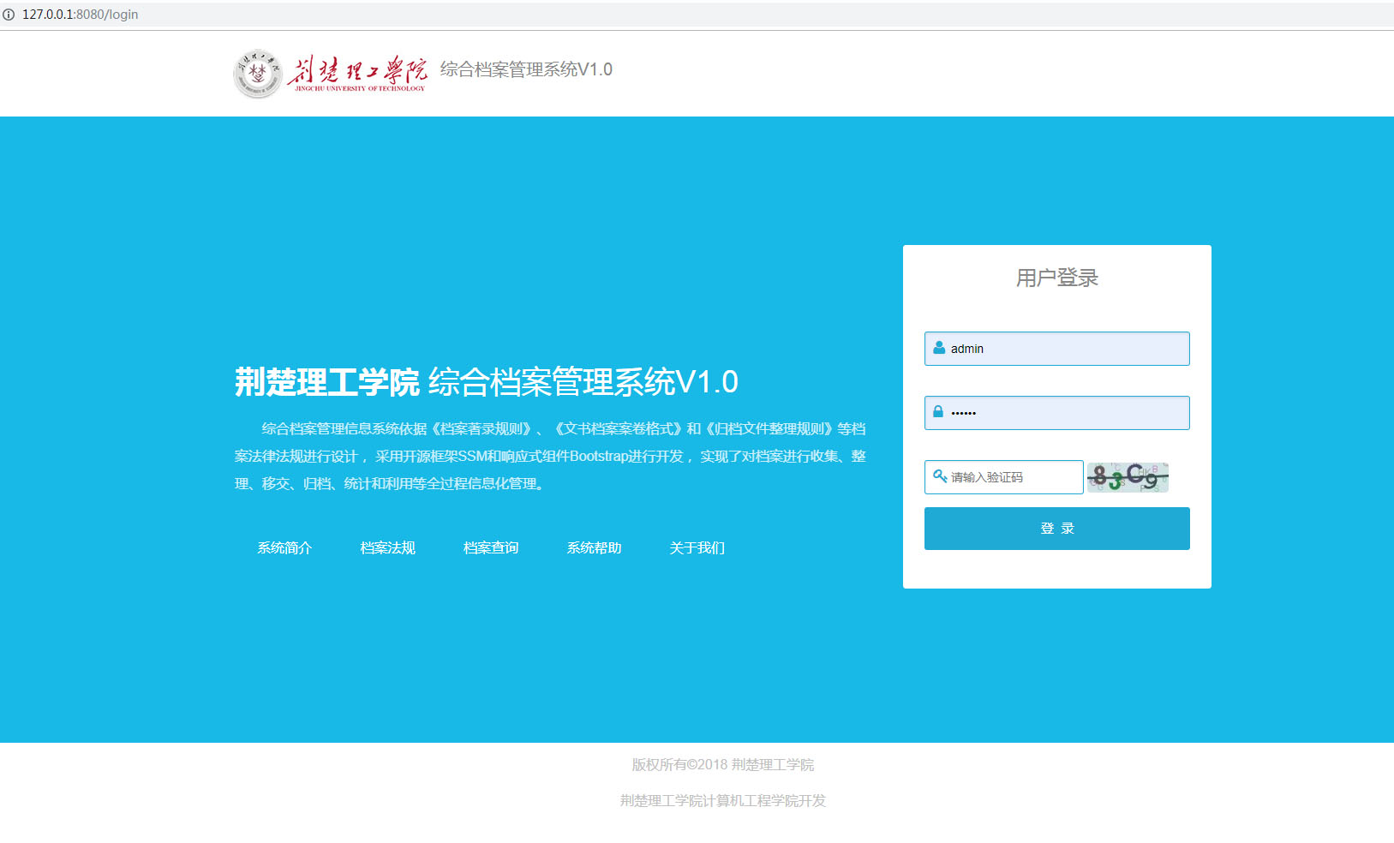Click the site info icon in address bar
The image size is (1394, 843).
9,15
